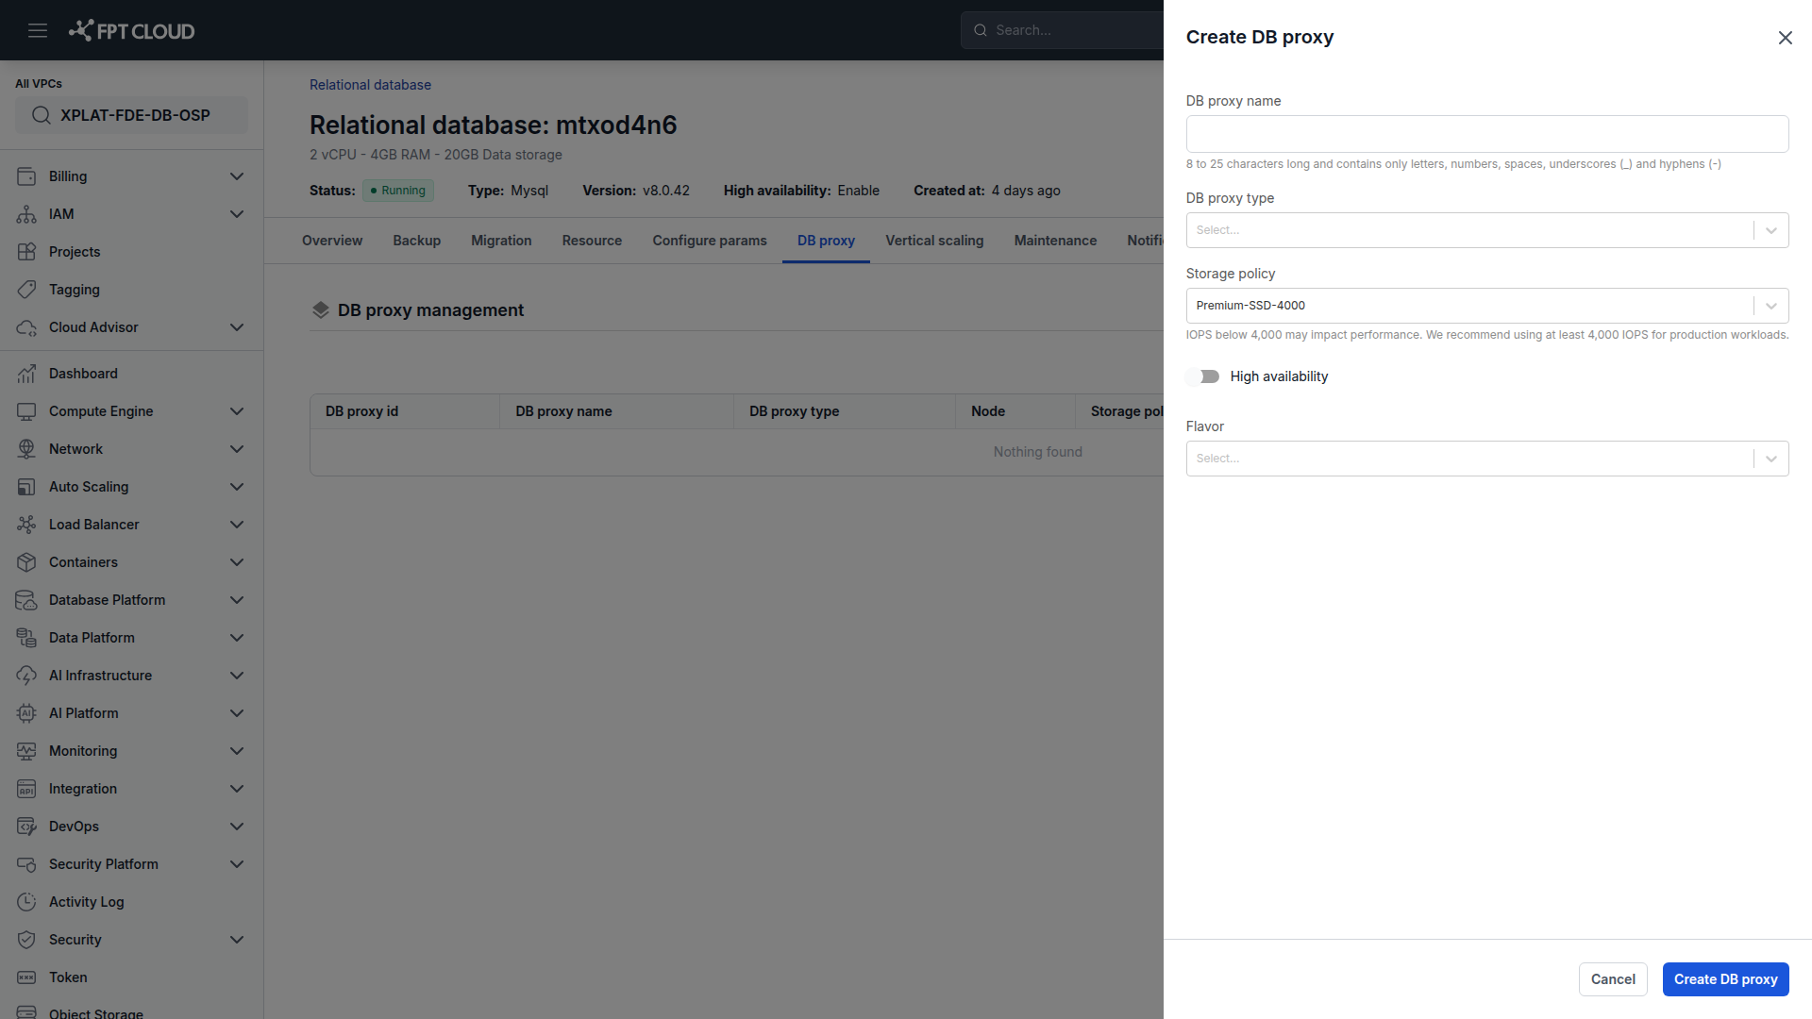Click the IAM sidebar icon
Image resolution: width=1812 pixels, height=1019 pixels.
point(26,214)
